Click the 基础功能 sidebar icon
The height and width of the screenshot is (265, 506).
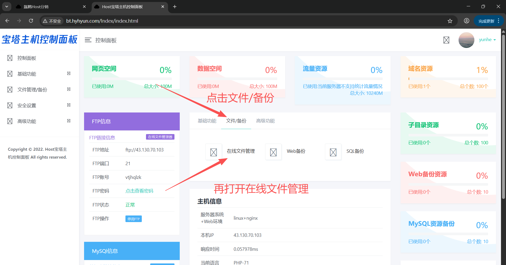coord(10,74)
